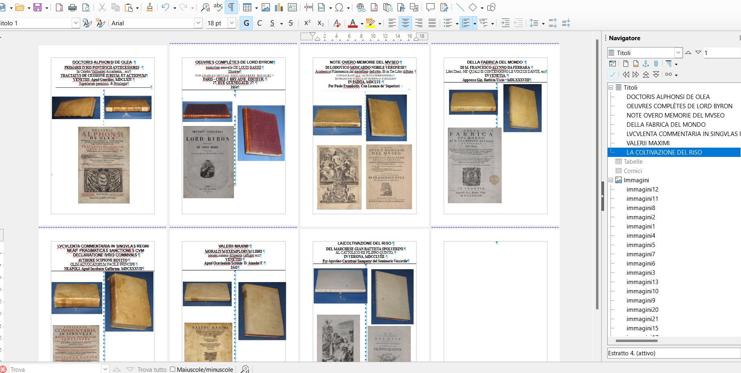Screen dimensions: 741x373
Task: Insert a page break
Action: coord(309,7)
